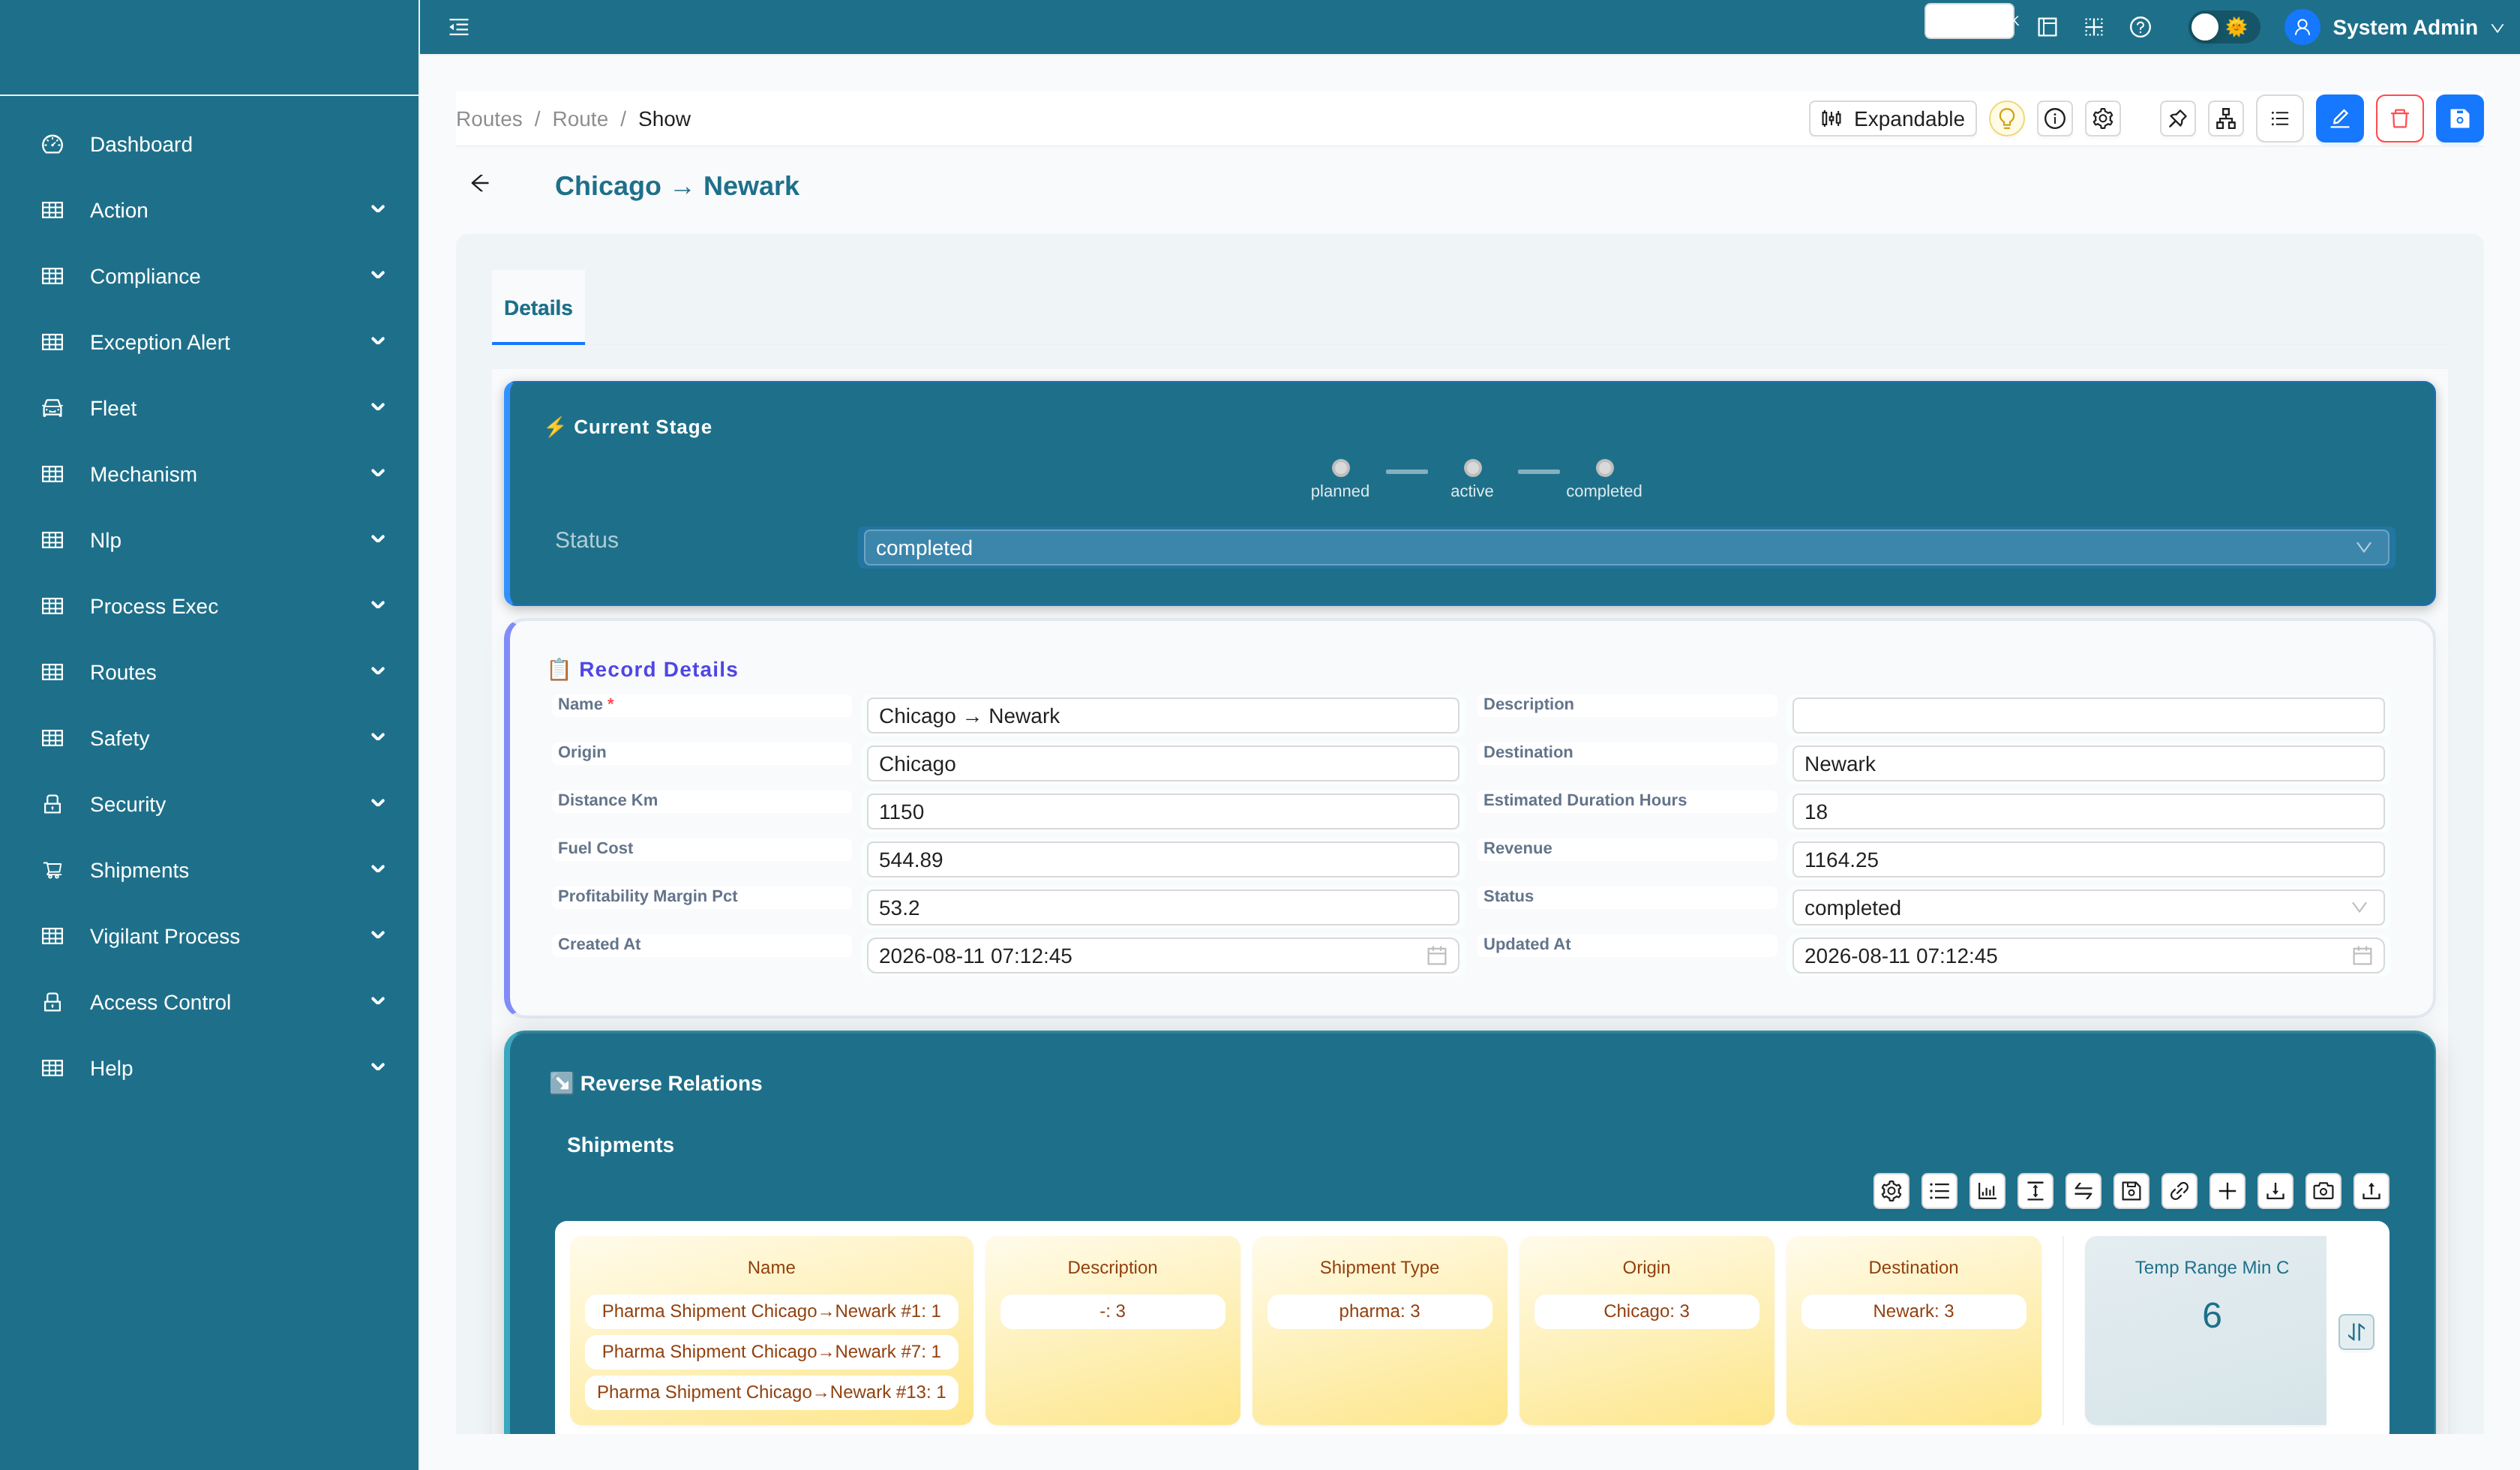Click the Distance Km field
This screenshot has height=1470, width=2520.
[x=1162, y=812]
